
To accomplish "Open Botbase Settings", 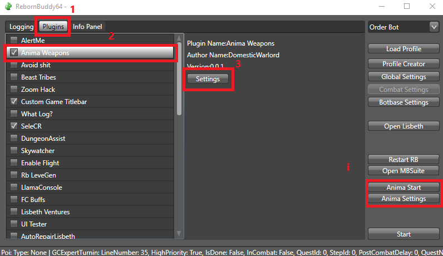I will click(x=403, y=102).
